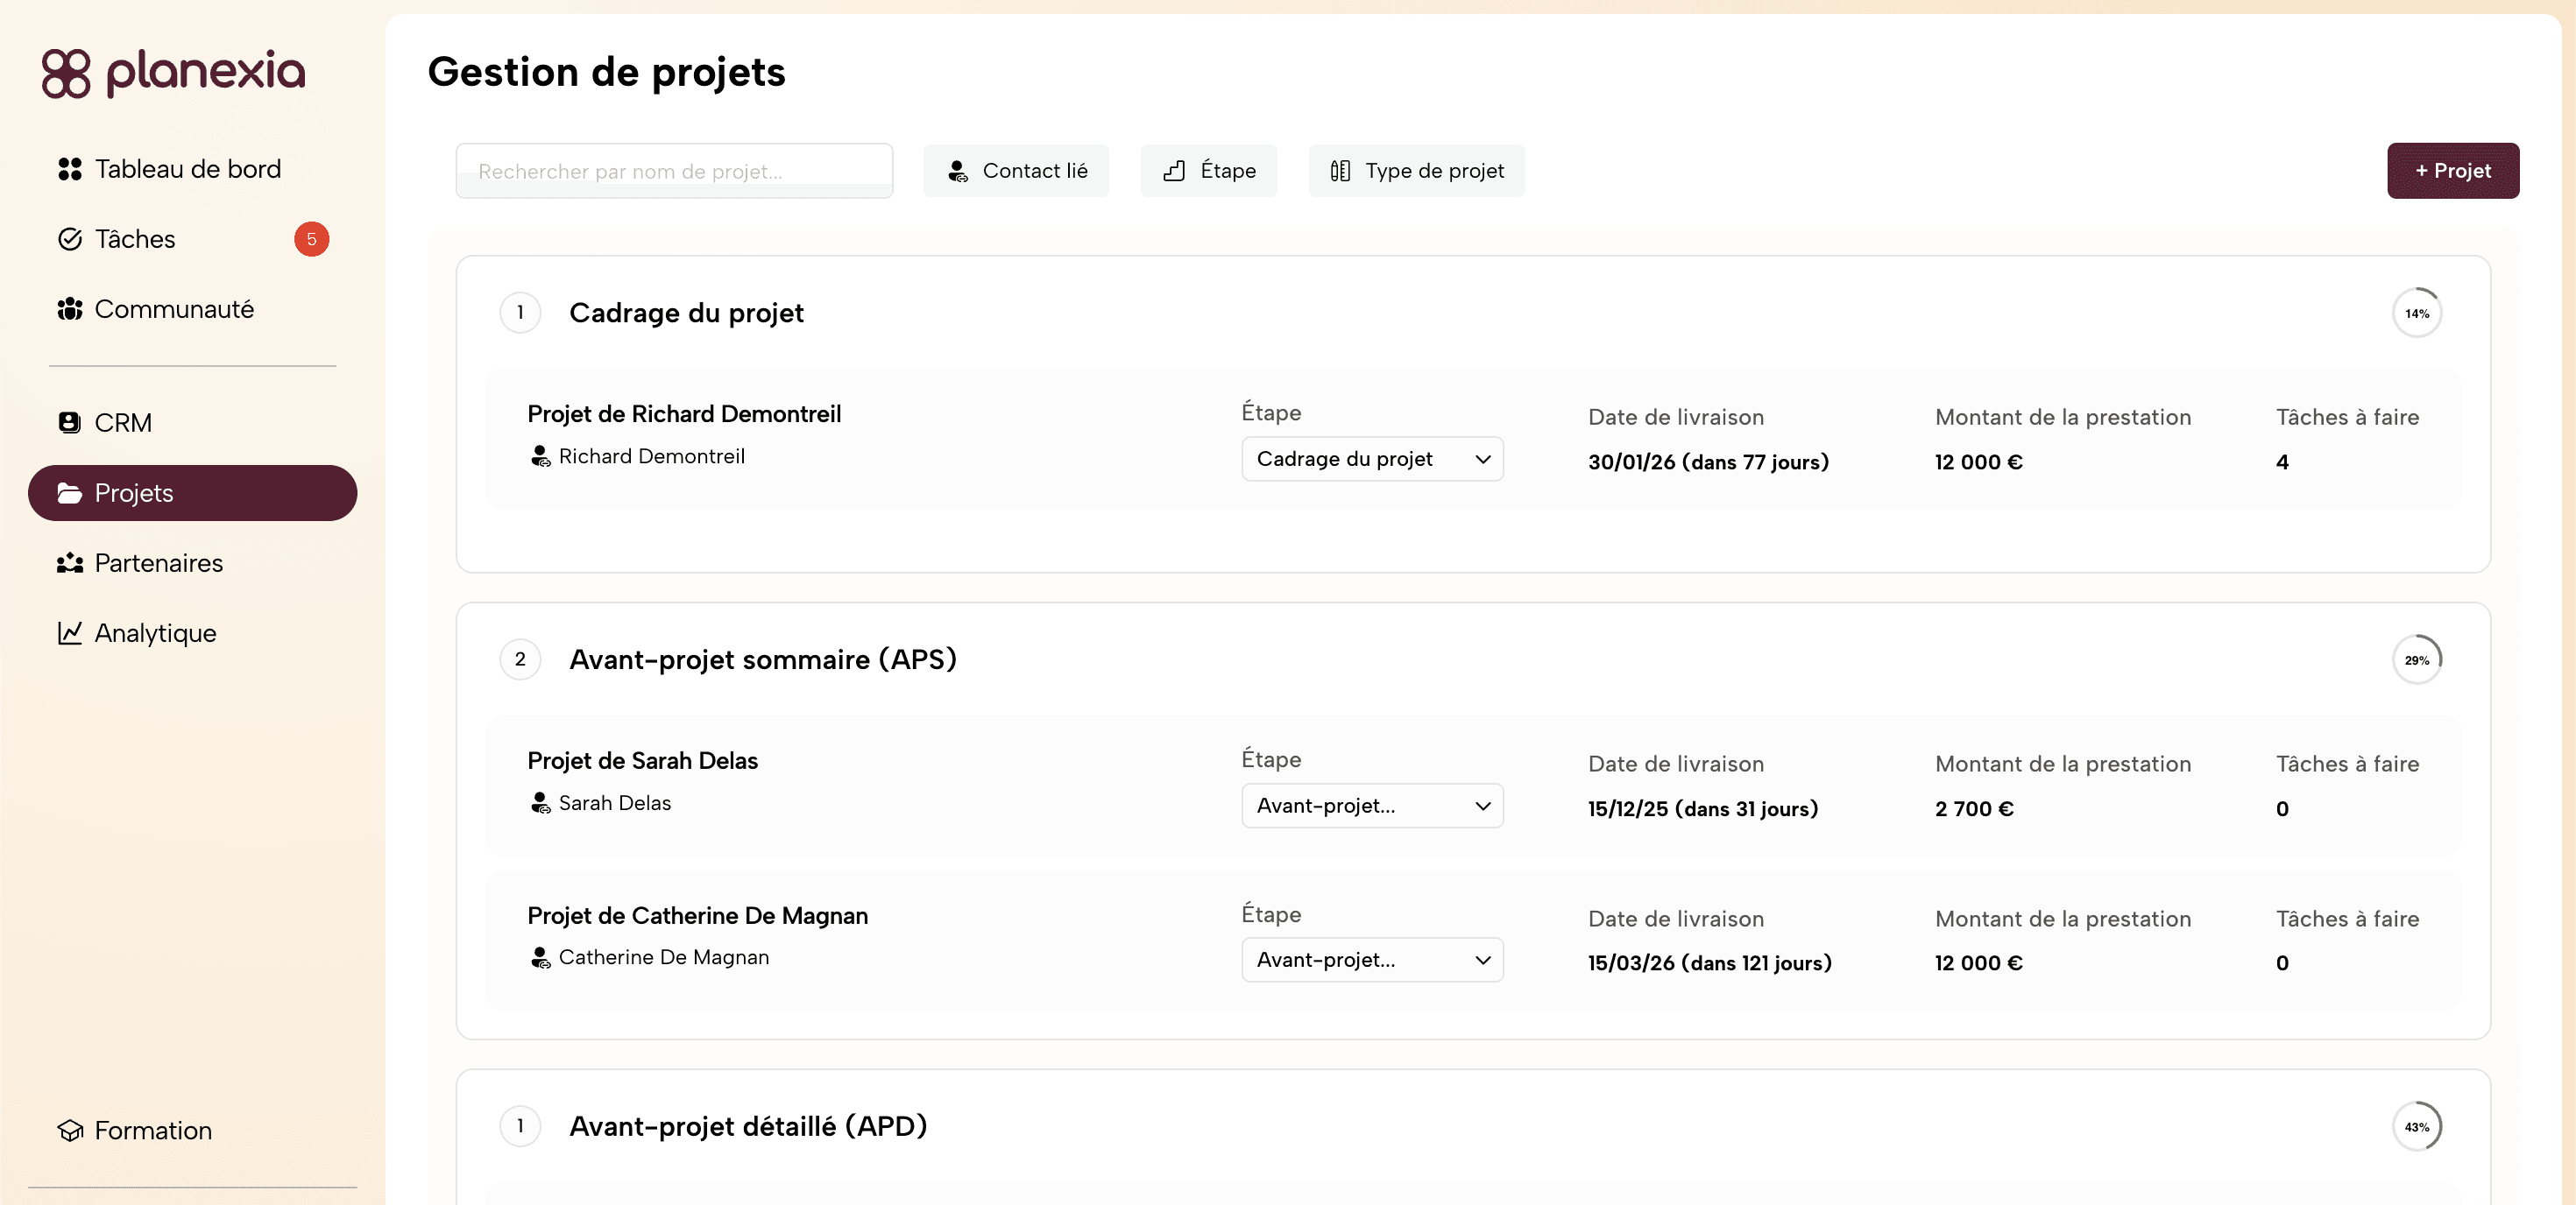This screenshot has height=1205, width=2576.
Task: Open CRM via its contact book icon
Action: 69,421
